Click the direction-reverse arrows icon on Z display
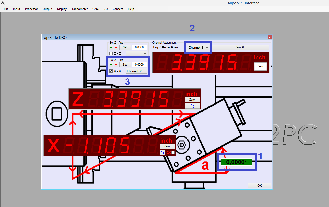The width and height of the screenshot is (329, 207). point(192,106)
